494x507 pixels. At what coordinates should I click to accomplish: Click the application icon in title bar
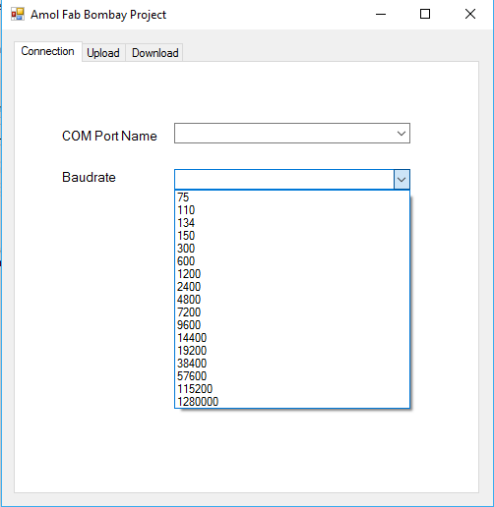(x=18, y=14)
